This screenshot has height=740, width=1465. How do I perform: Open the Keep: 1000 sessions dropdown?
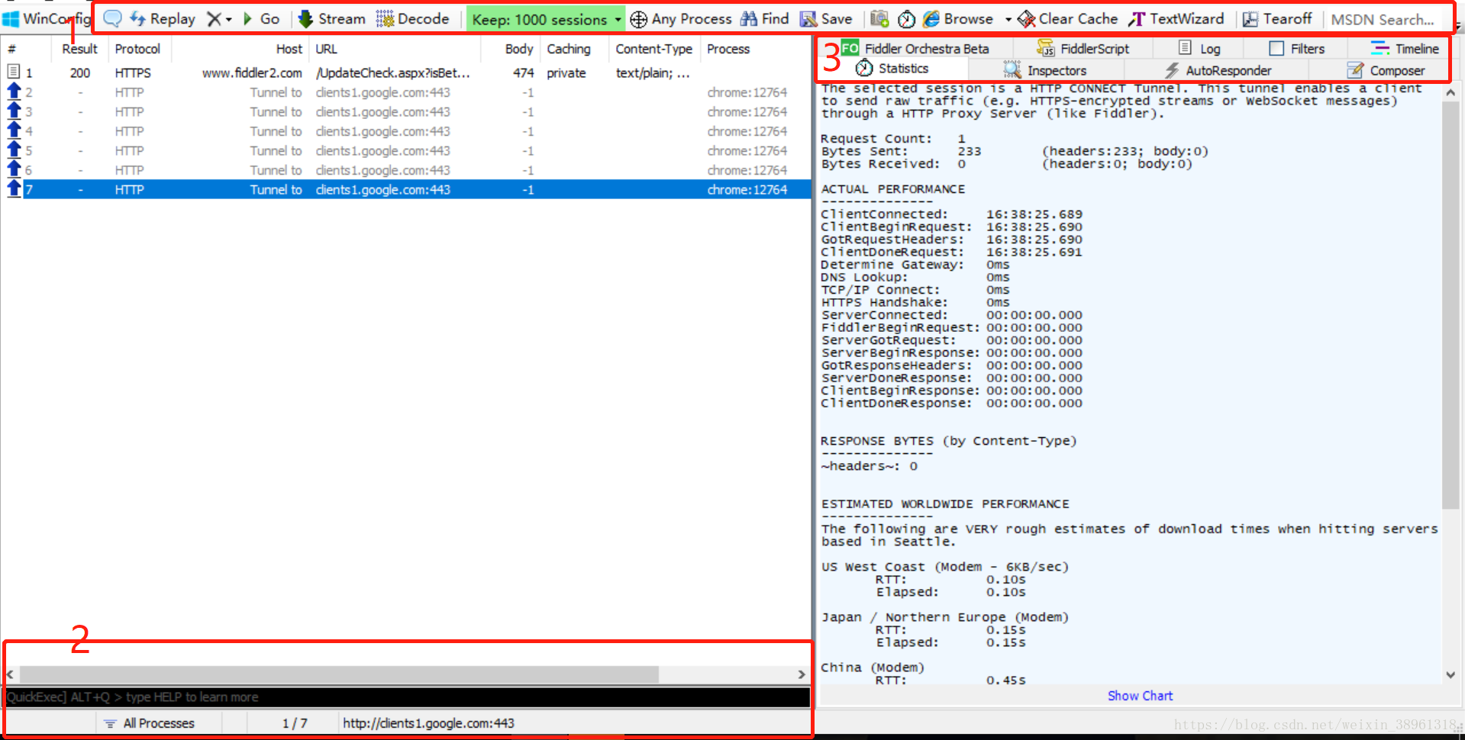545,19
